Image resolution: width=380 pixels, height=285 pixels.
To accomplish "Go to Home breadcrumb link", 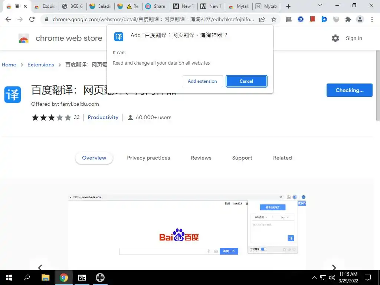I will point(9,65).
